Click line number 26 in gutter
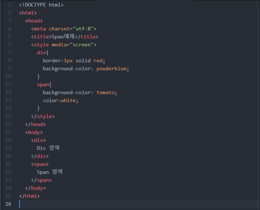This screenshot has width=260, height=210. [8, 204]
